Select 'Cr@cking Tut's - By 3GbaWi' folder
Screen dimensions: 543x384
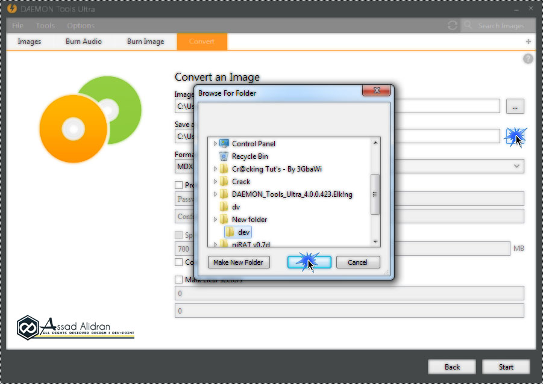point(277,169)
